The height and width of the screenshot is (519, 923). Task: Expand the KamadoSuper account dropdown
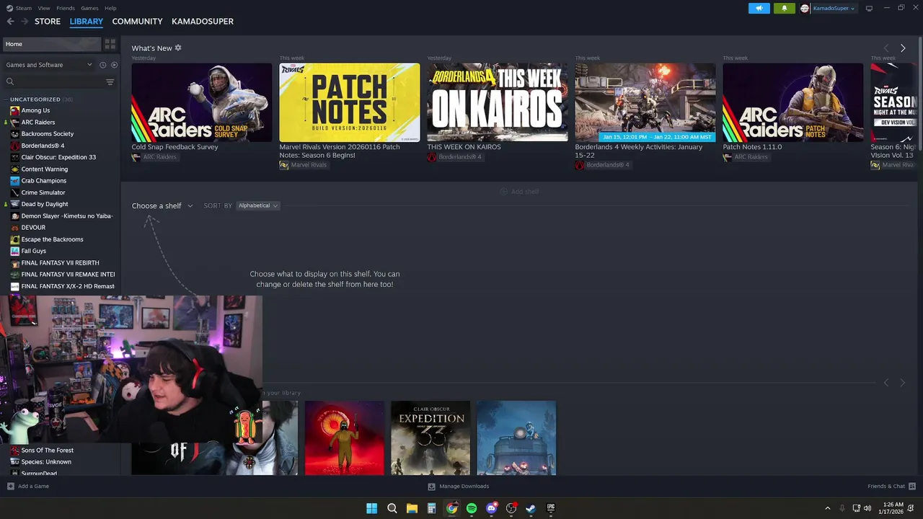[834, 9]
